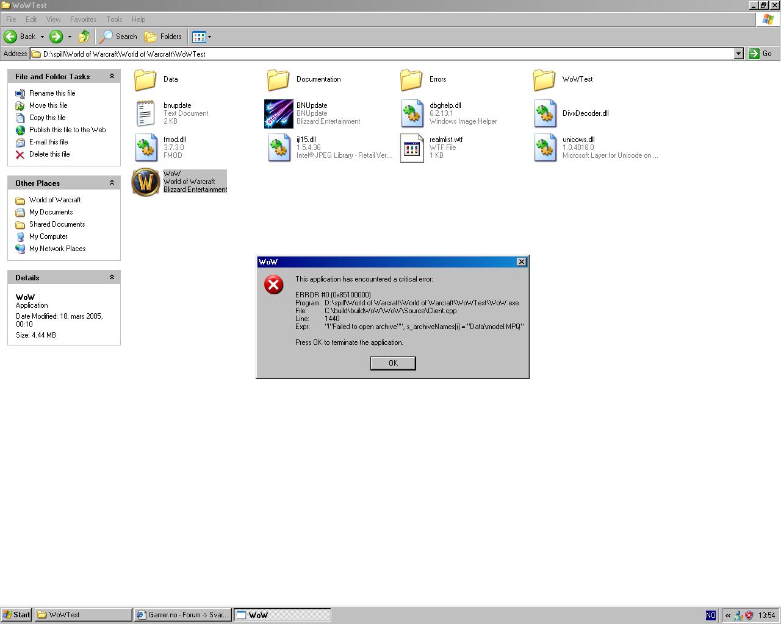The width and height of the screenshot is (781, 624).
Task: Collapse the File and Folder Tasks panel
Action: click(112, 76)
